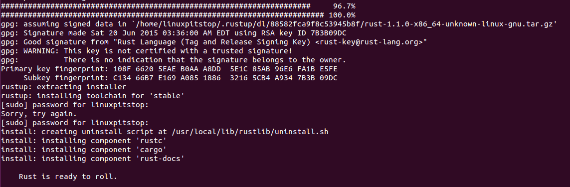
Task: Select the RSA key ID 7B3B09DC
Action: coord(329,33)
